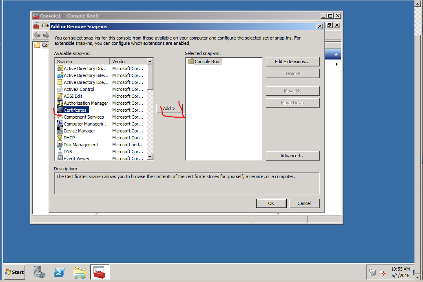Click the snap-in list scroll down arrow

[x=150, y=156]
